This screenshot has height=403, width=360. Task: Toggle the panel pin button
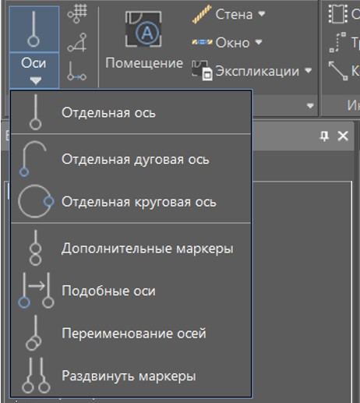[324, 136]
